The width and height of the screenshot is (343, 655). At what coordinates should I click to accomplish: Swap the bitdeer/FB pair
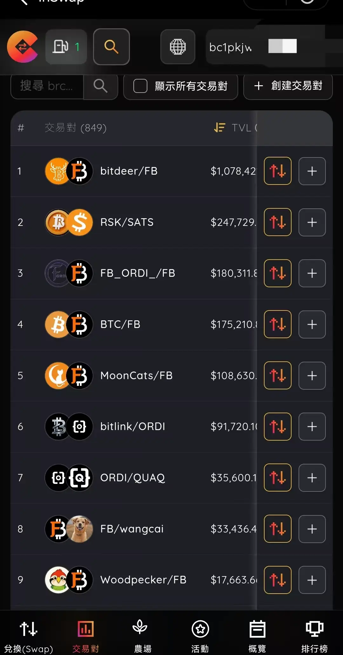click(x=278, y=171)
